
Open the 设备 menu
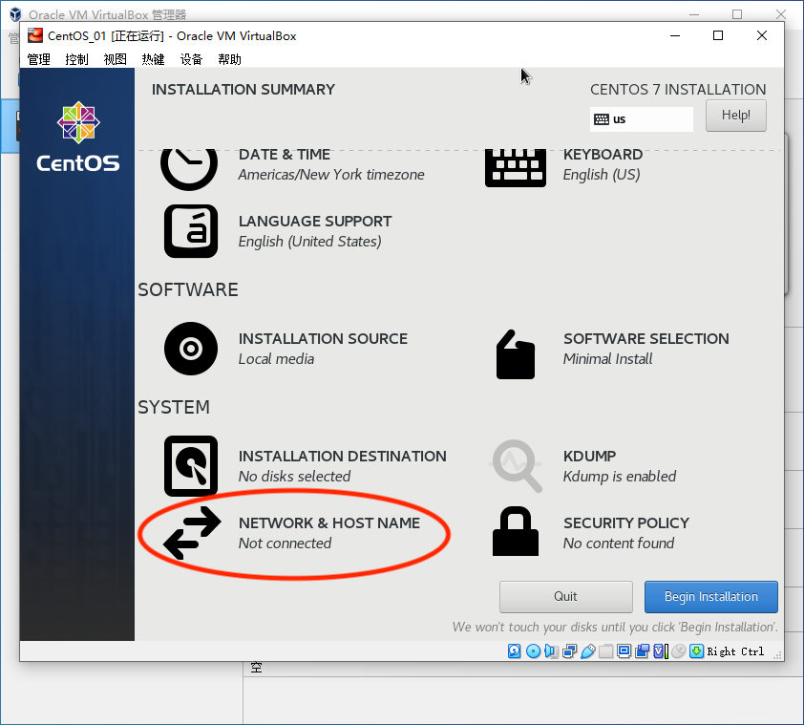pyautogui.click(x=191, y=59)
